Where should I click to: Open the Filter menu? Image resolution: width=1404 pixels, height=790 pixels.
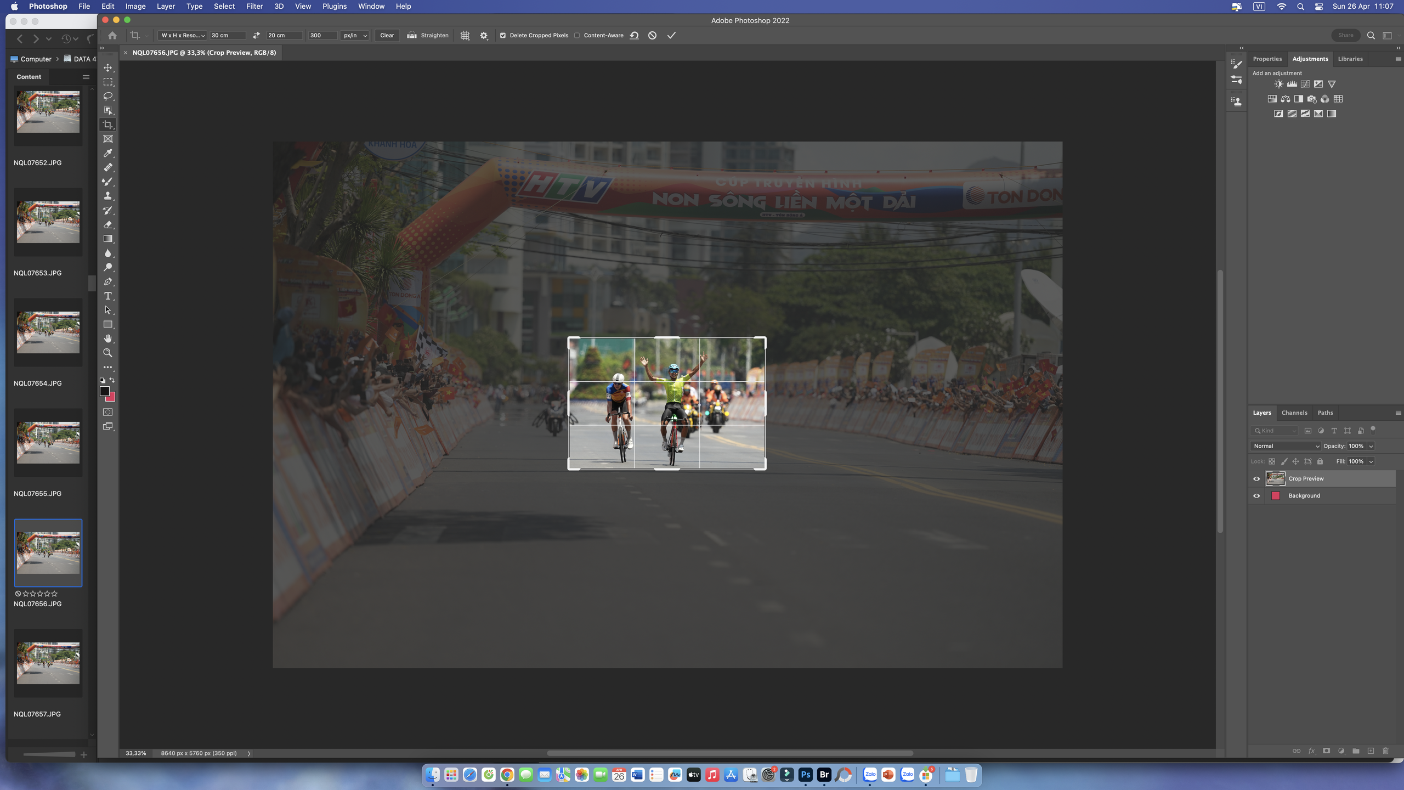pyautogui.click(x=254, y=6)
